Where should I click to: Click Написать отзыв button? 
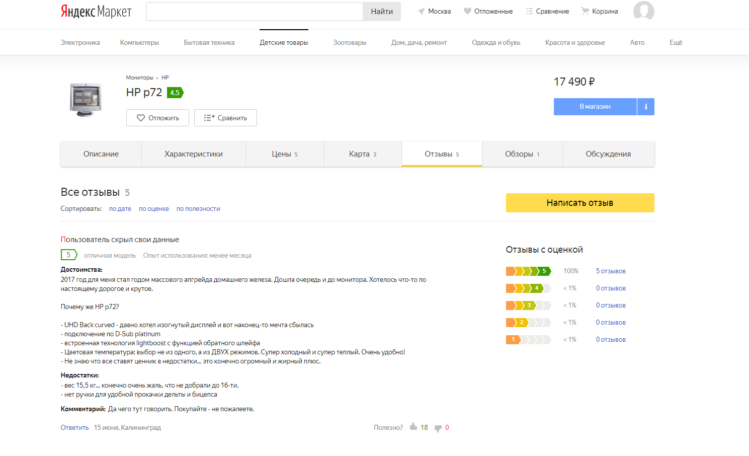580,203
